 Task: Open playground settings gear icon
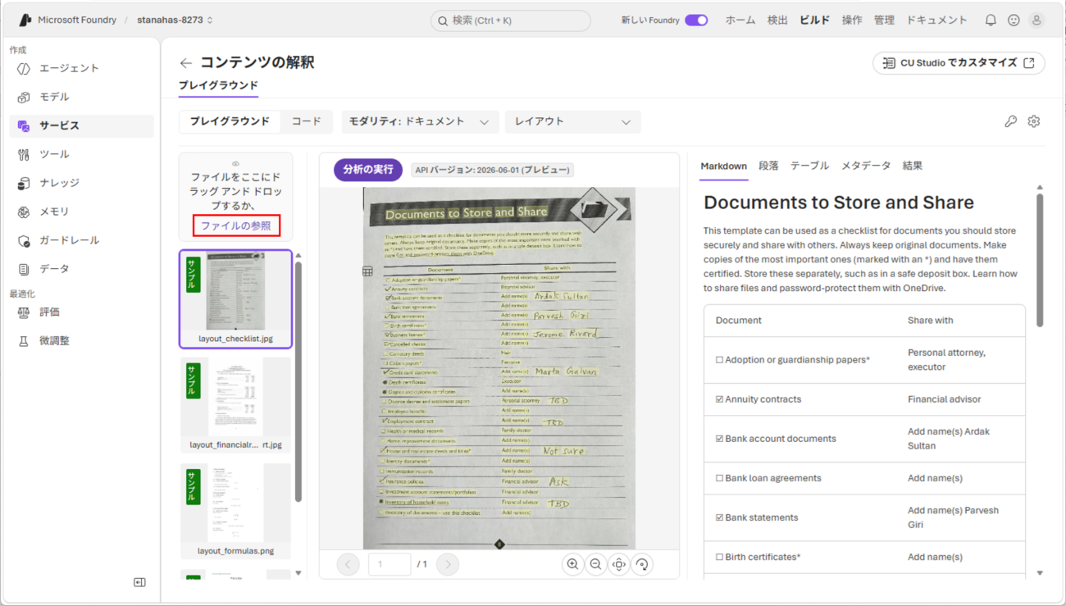coord(1033,121)
